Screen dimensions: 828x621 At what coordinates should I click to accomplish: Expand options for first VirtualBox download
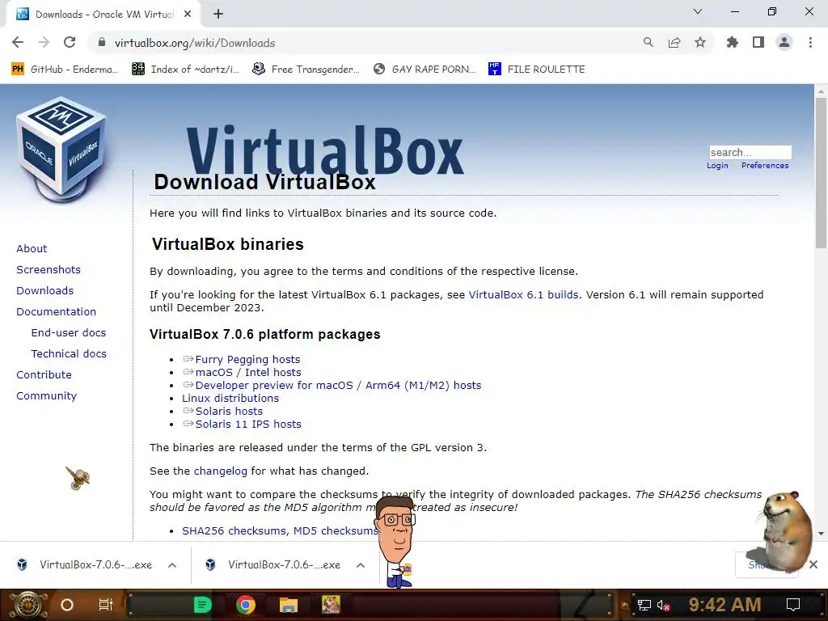coord(172,565)
